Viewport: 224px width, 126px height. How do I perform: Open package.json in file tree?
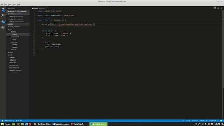point(18,65)
